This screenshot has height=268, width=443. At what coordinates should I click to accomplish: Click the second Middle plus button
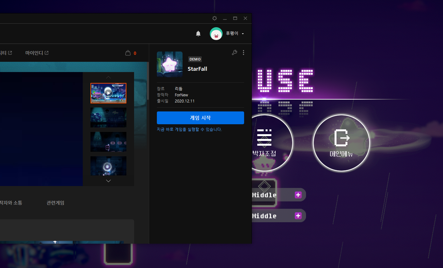click(298, 215)
